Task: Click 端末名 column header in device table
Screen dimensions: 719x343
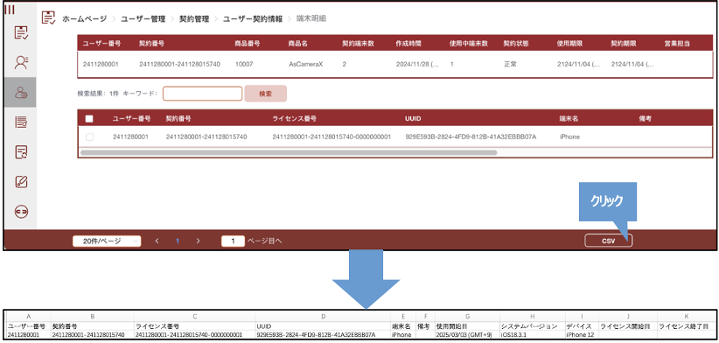Action: (x=569, y=119)
